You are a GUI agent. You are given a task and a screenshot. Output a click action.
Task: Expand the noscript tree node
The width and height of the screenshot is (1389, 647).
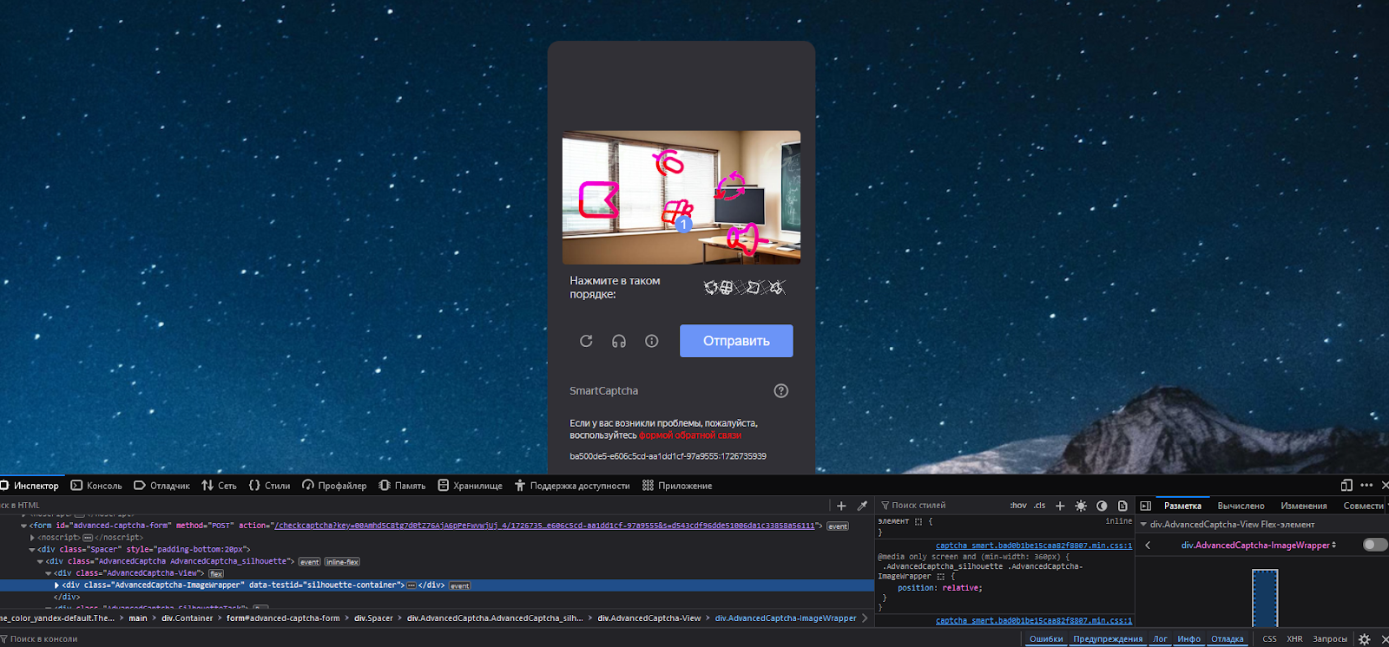(x=33, y=538)
